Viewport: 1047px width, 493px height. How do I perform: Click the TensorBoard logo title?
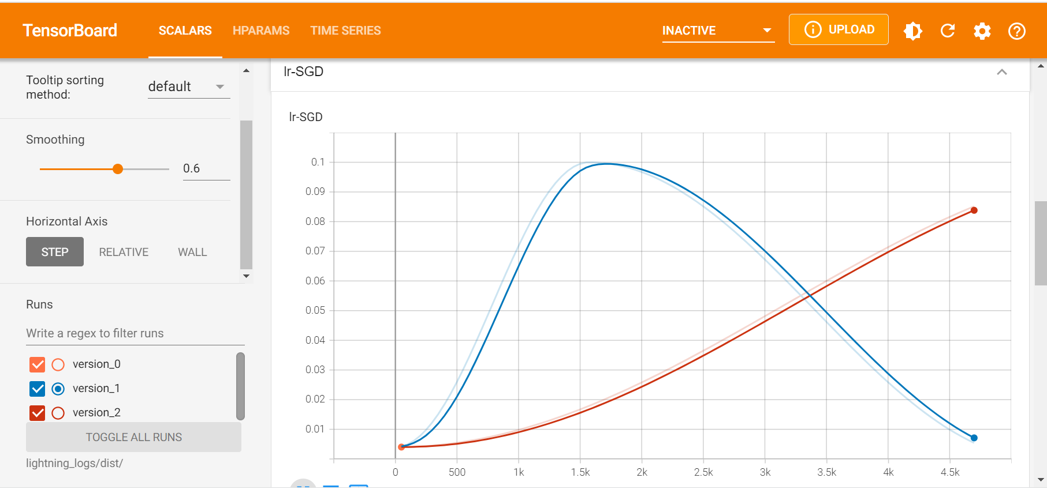tap(70, 31)
